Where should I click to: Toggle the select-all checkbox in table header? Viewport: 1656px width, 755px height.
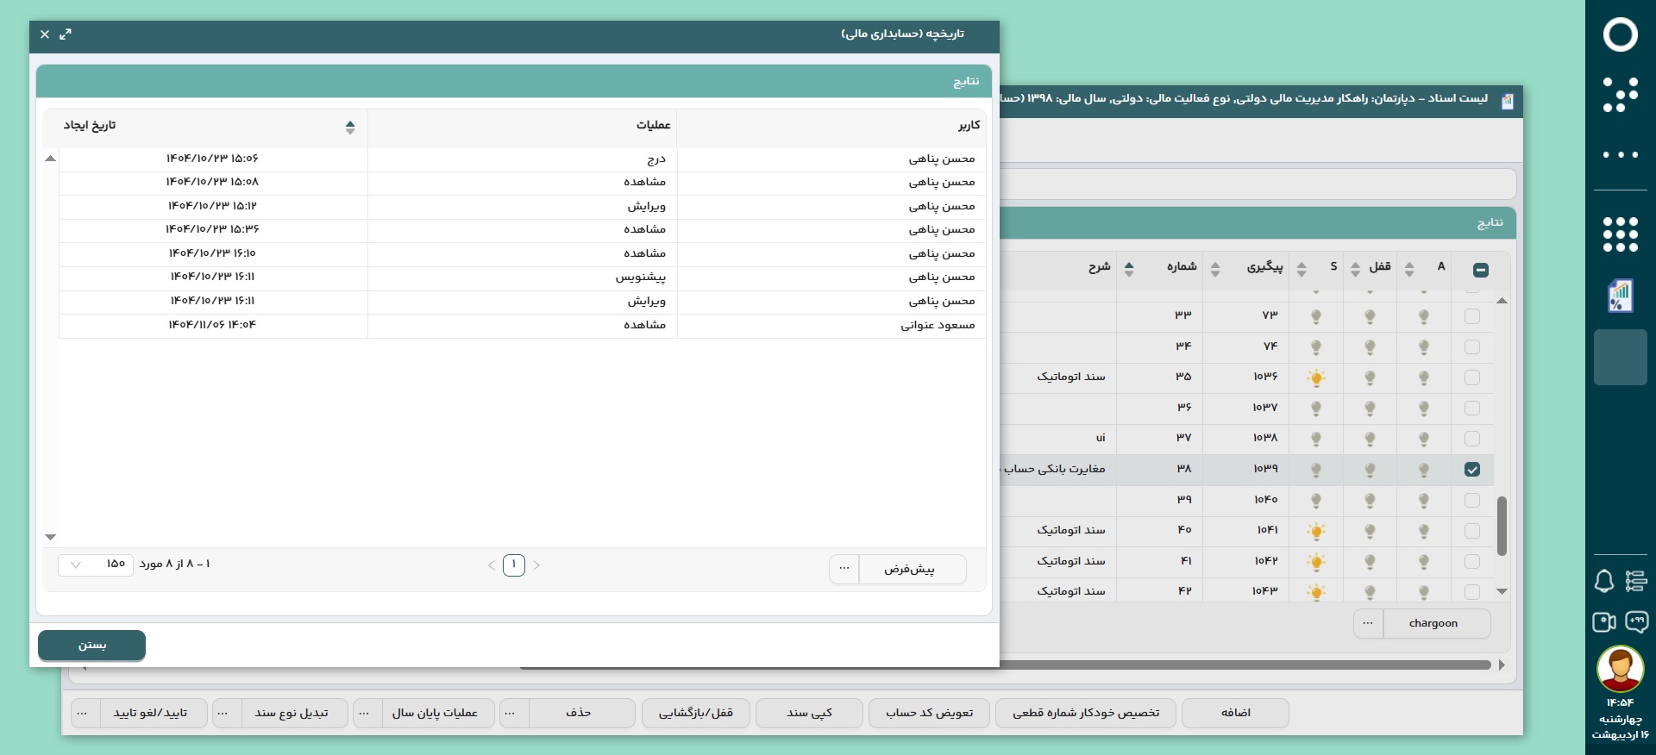pyautogui.click(x=1481, y=271)
